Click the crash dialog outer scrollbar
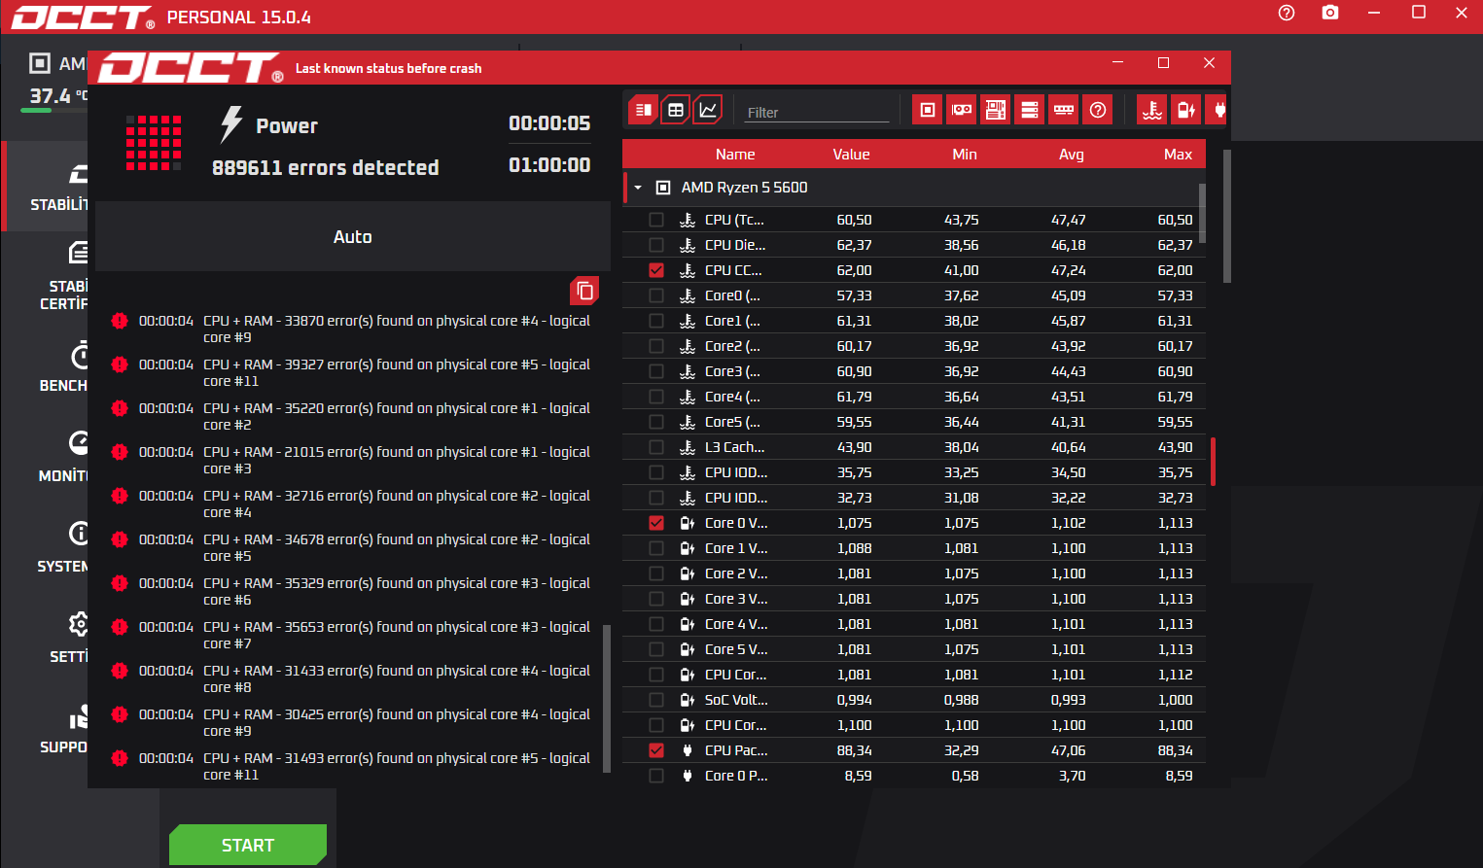Screen dimensions: 1483x868 (1227, 216)
